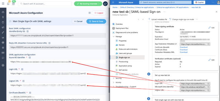Open the megaphone marketing icon
Image resolution: width=220 pixels, height=101 pixels.
[3, 27]
